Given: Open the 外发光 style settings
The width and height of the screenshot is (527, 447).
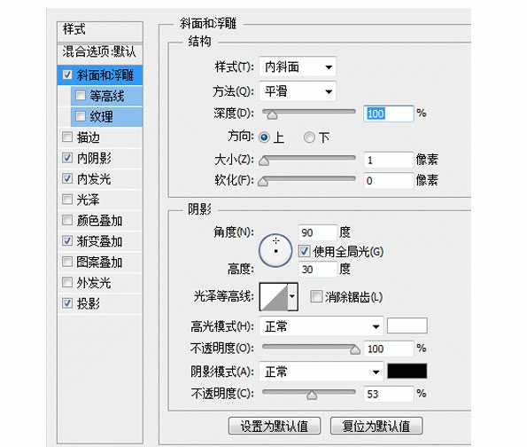Looking at the screenshot, I should pyautogui.click(x=100, y=283).
